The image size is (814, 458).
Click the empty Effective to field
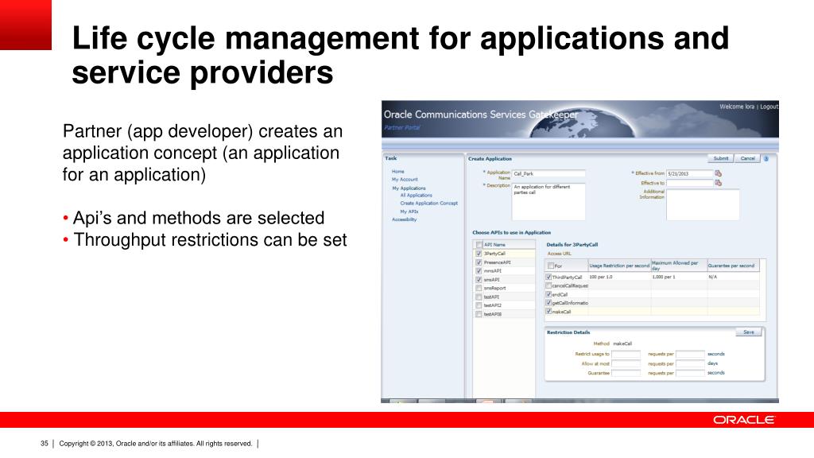pyautogui.click(x=690, y=183)
